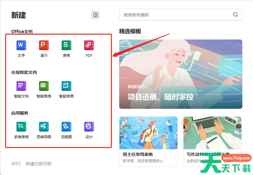Click the 班主任常用表格 title text
Image resolution: width=253 pixels, height=175 pixels.
(x=138, y=154)
